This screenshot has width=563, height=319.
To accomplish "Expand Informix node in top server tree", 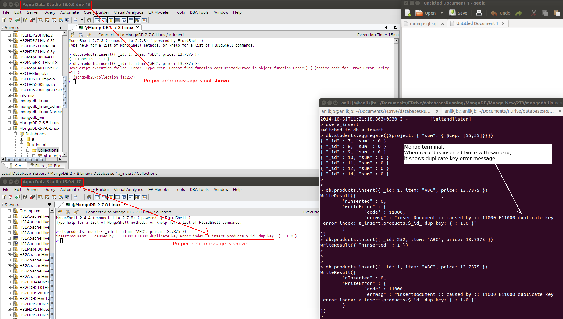I will click(x=9, y=95).
